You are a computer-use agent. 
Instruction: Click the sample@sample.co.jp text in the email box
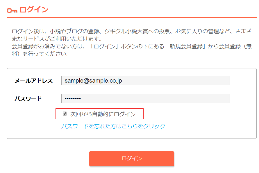click(93, 81)
